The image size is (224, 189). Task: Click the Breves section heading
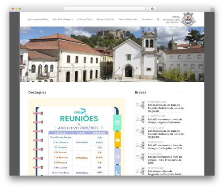pyautogui.click(x=140, y=92)
